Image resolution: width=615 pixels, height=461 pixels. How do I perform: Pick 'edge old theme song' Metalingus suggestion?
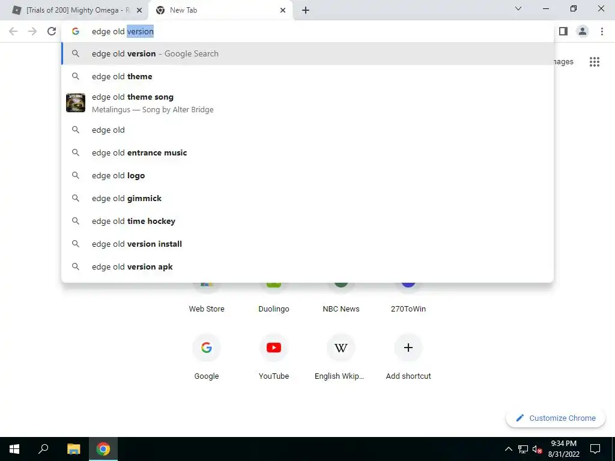click(307, 103)
